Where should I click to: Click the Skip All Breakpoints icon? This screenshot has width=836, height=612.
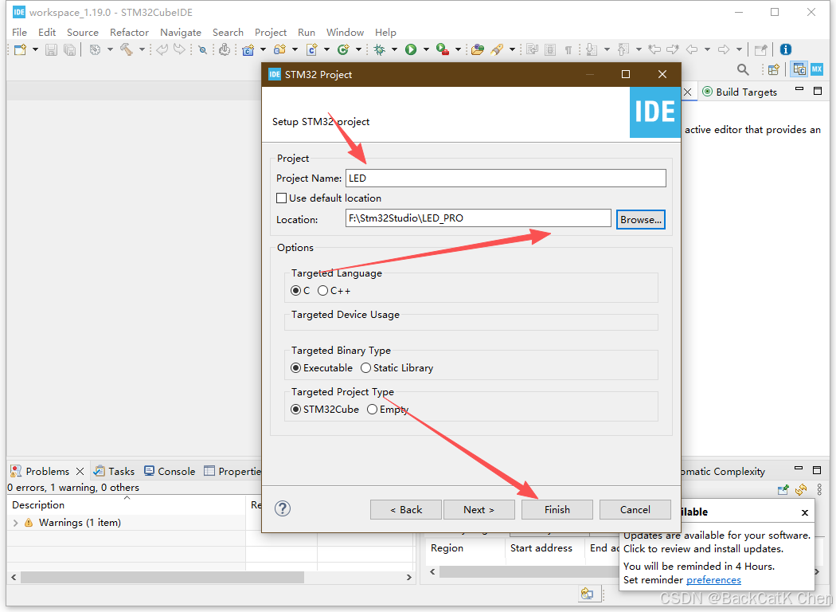pyautogui.click(x=202, y=49)
